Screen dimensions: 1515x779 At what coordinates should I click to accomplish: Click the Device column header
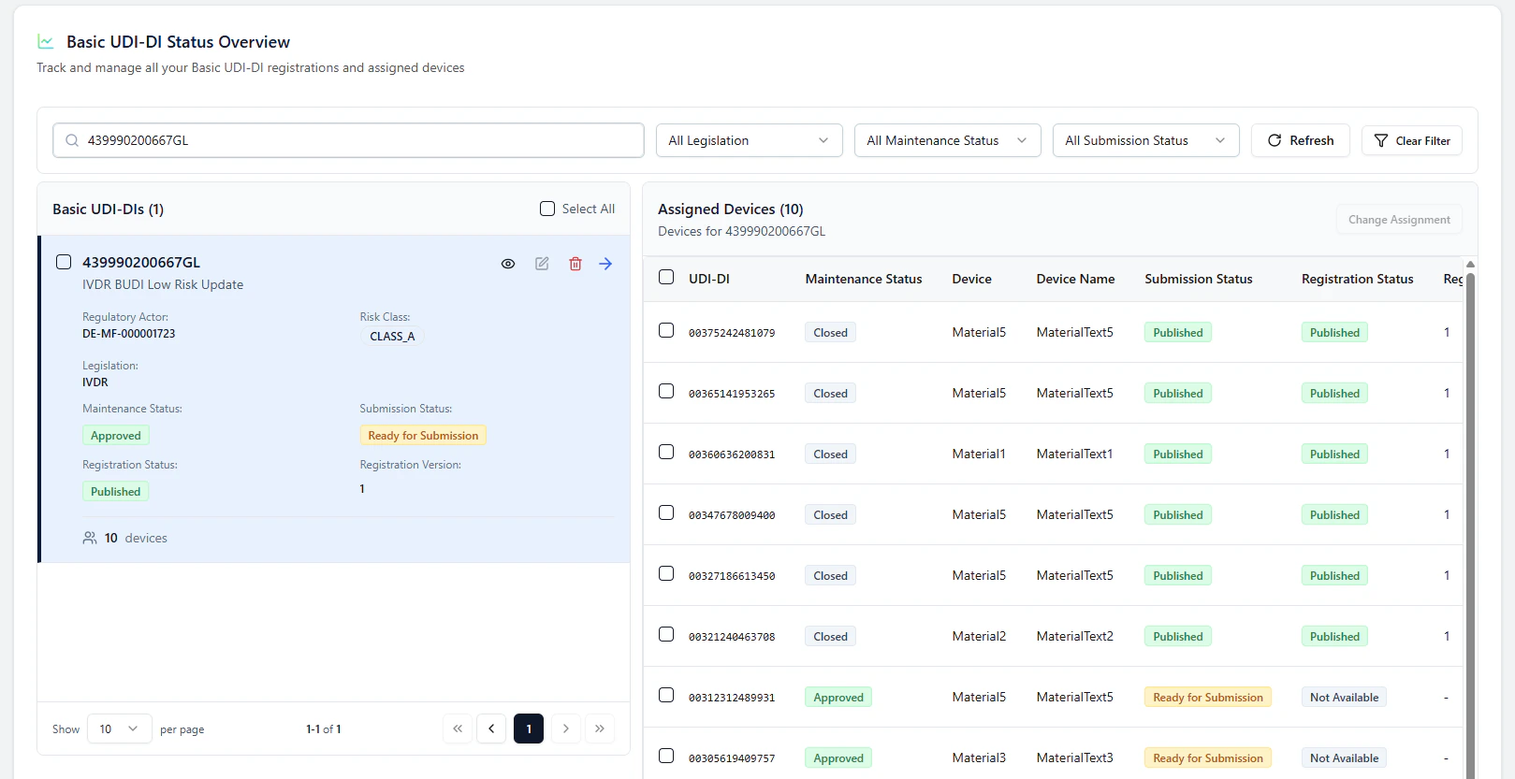click(x=972, y=279)
